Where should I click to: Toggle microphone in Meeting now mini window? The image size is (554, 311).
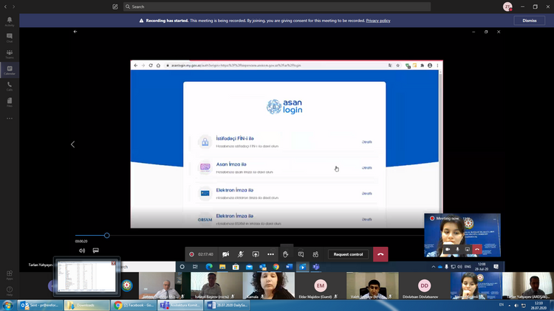tap(457, 249)
